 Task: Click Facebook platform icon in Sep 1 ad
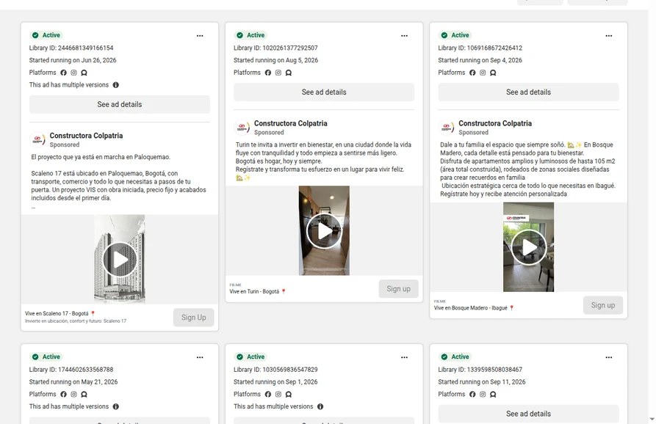pos(267,395)
